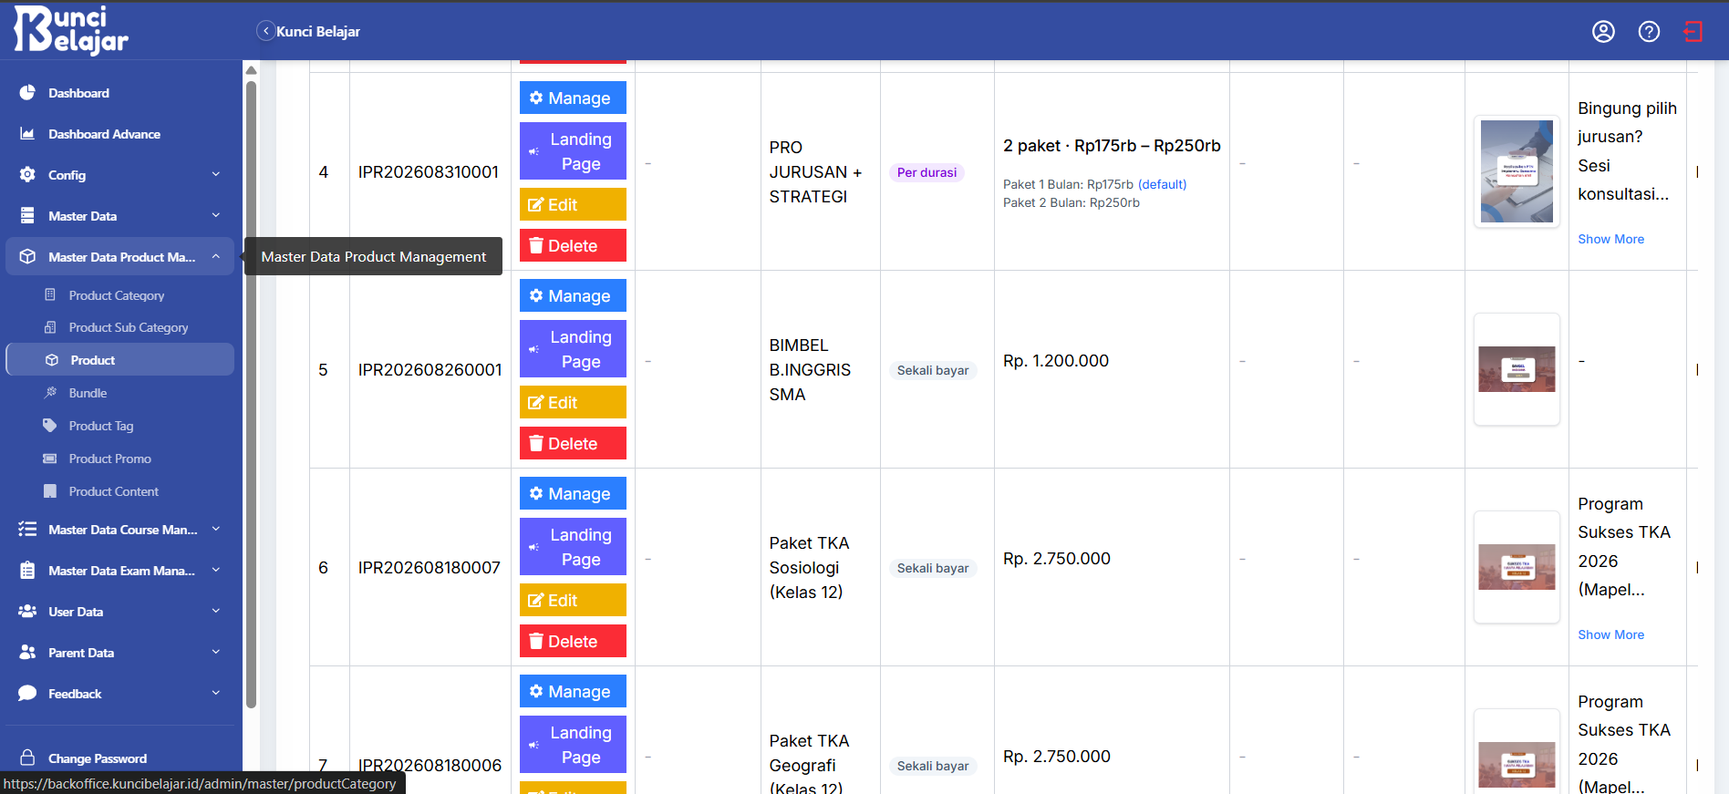Click product ID IPR202608260001
This screenshot has height=794, width=1729.
coord(430,370)
